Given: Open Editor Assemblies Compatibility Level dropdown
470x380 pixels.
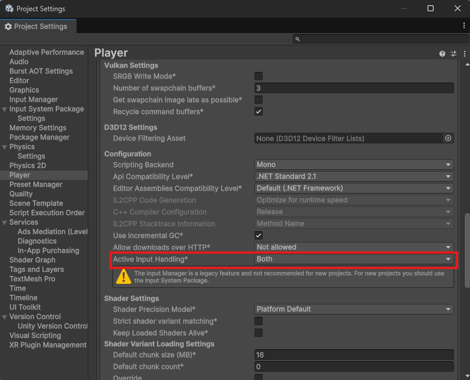Looking at the screenshot, I should (x=354, y=188).
